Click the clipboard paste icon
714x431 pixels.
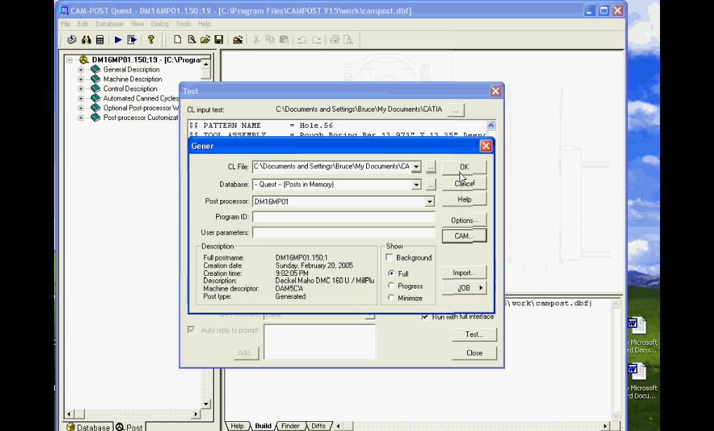(283, 39)
